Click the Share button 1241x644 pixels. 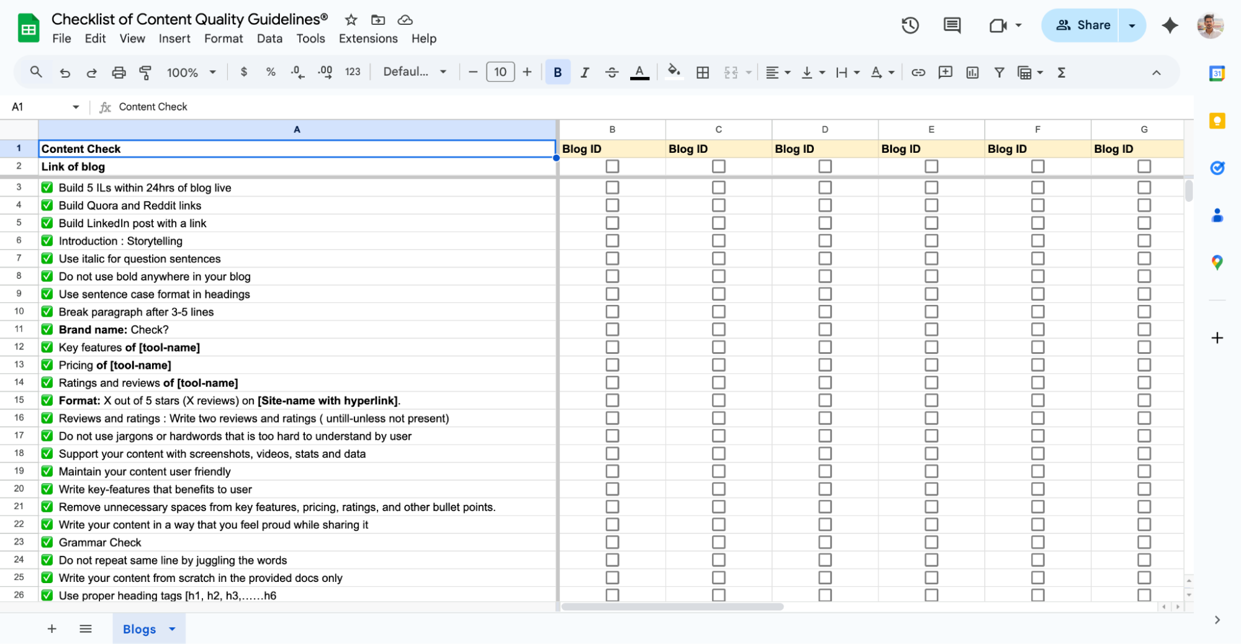1081,25
